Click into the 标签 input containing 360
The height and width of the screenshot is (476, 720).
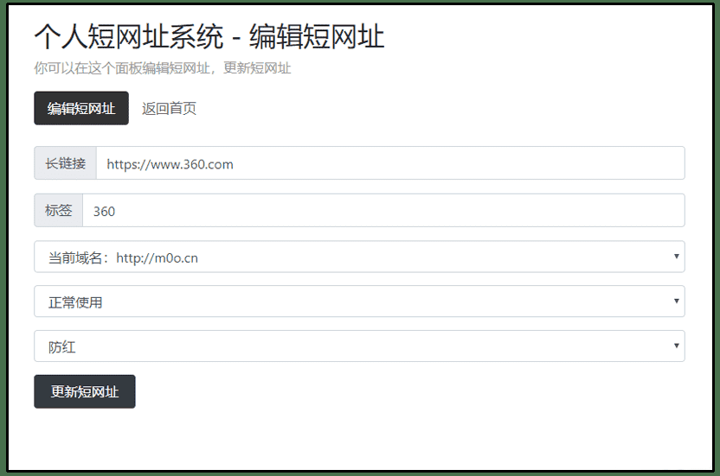click(x=383, y=211)
